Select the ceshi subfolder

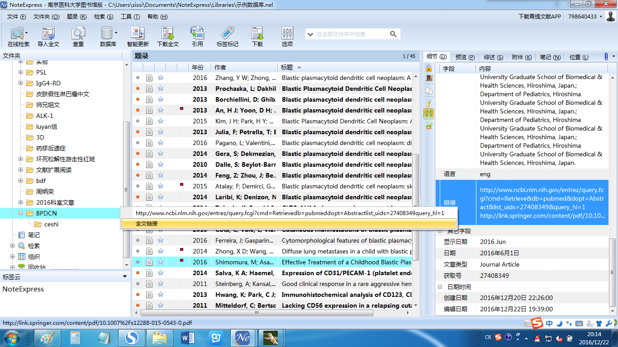pos(51,224)
